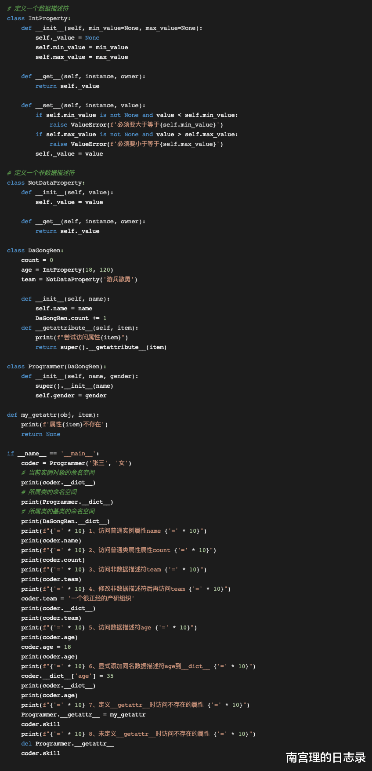Click the line 'class DaGongRen:'

pyautogui.click(x=35, y=251)
